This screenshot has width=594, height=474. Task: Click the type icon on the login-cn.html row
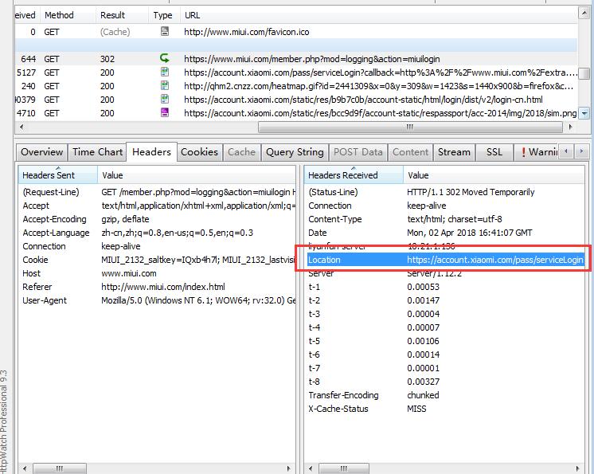(x=165, y=100)
